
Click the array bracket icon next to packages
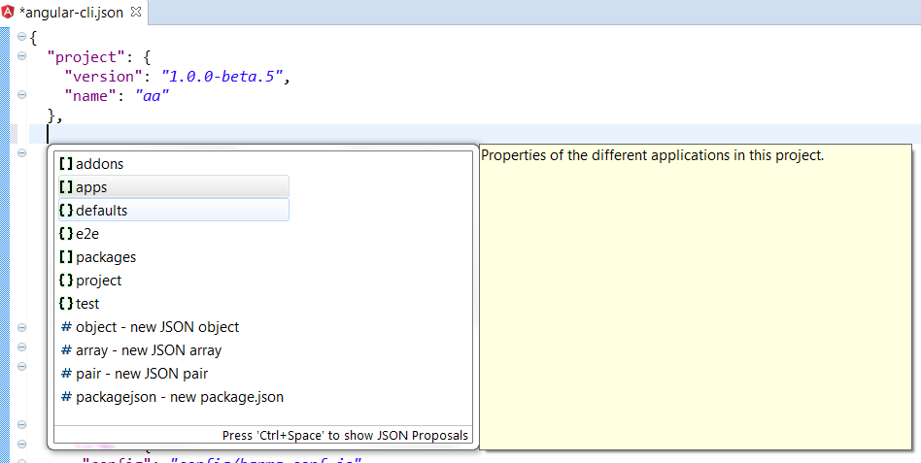(66, 257)
